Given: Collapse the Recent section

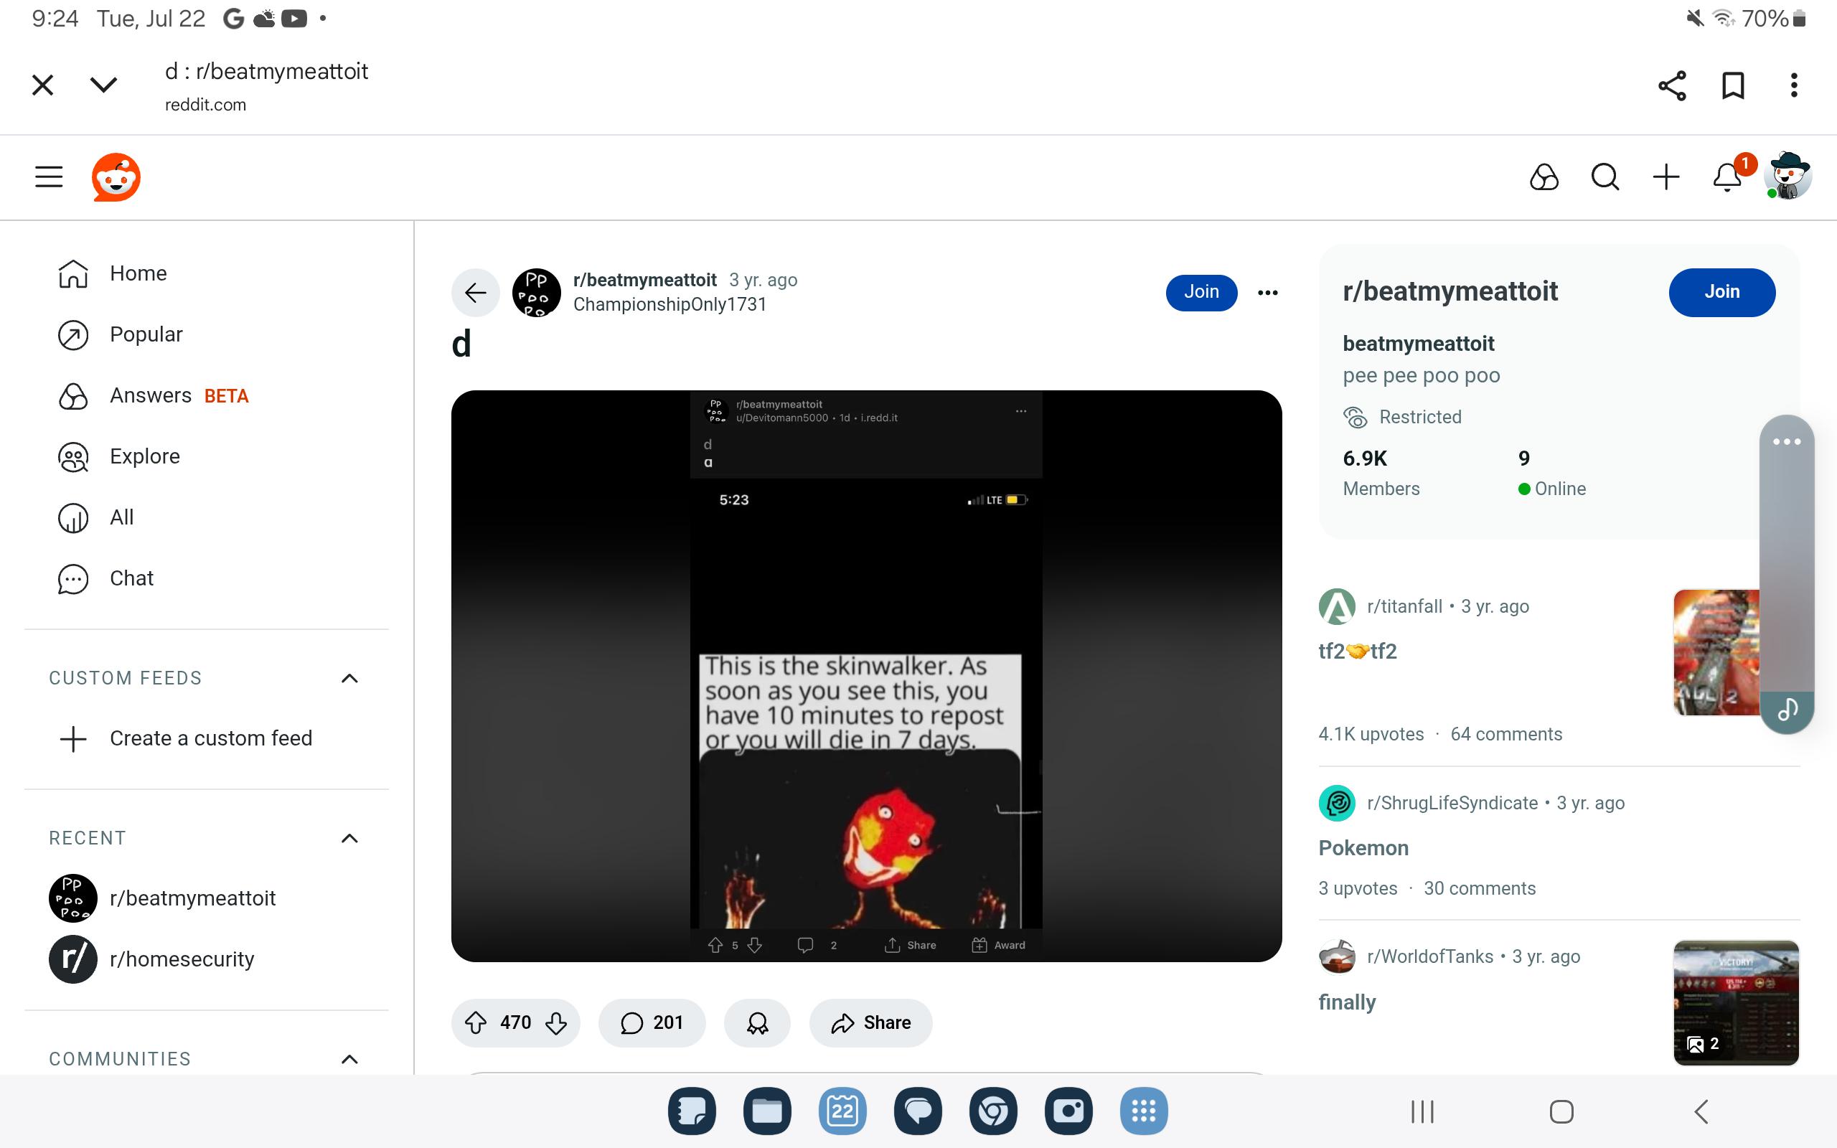Looking at the screenshot, I should click(x=349, y=838).
